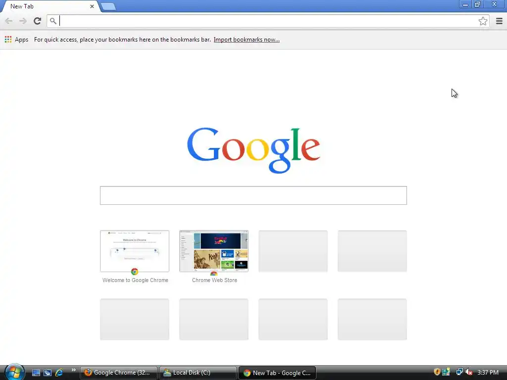Click the Welcome to Google Chrome label
Screen dimensions: 507x380
135,280
